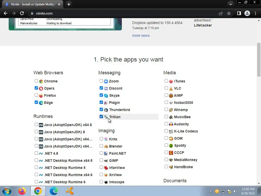Check the Firefox checkbox
Image resolution: width=261 pixels, height=196 pixels.
pos(36,95)
